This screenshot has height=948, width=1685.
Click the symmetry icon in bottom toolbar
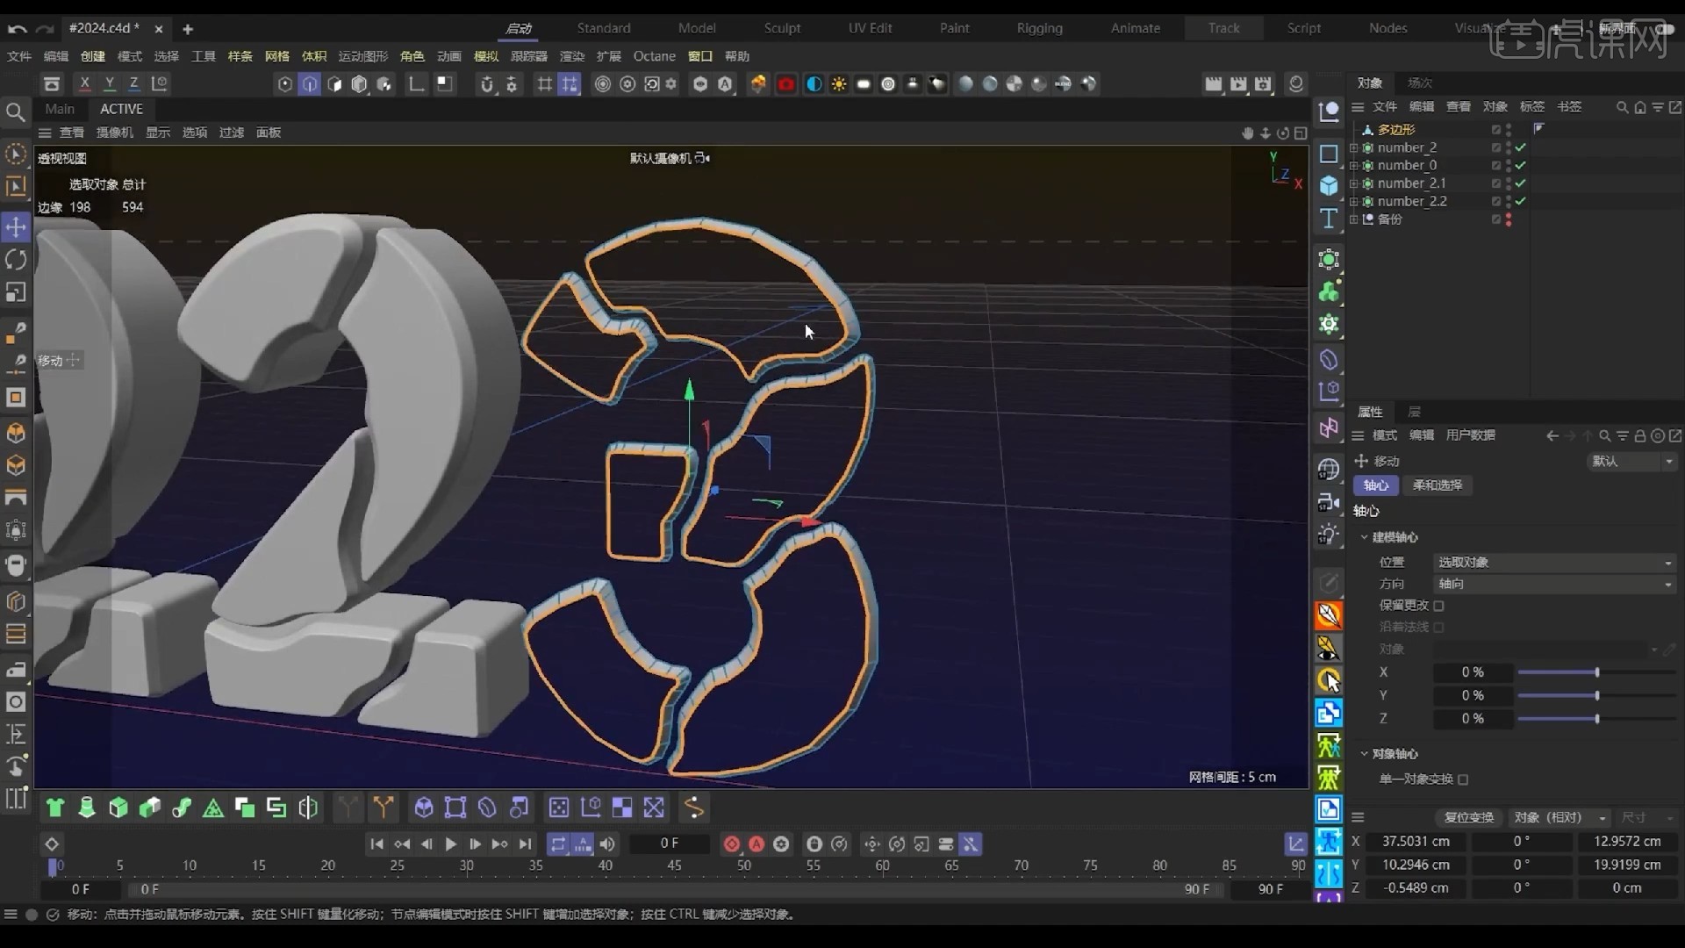tap(308, 808)
